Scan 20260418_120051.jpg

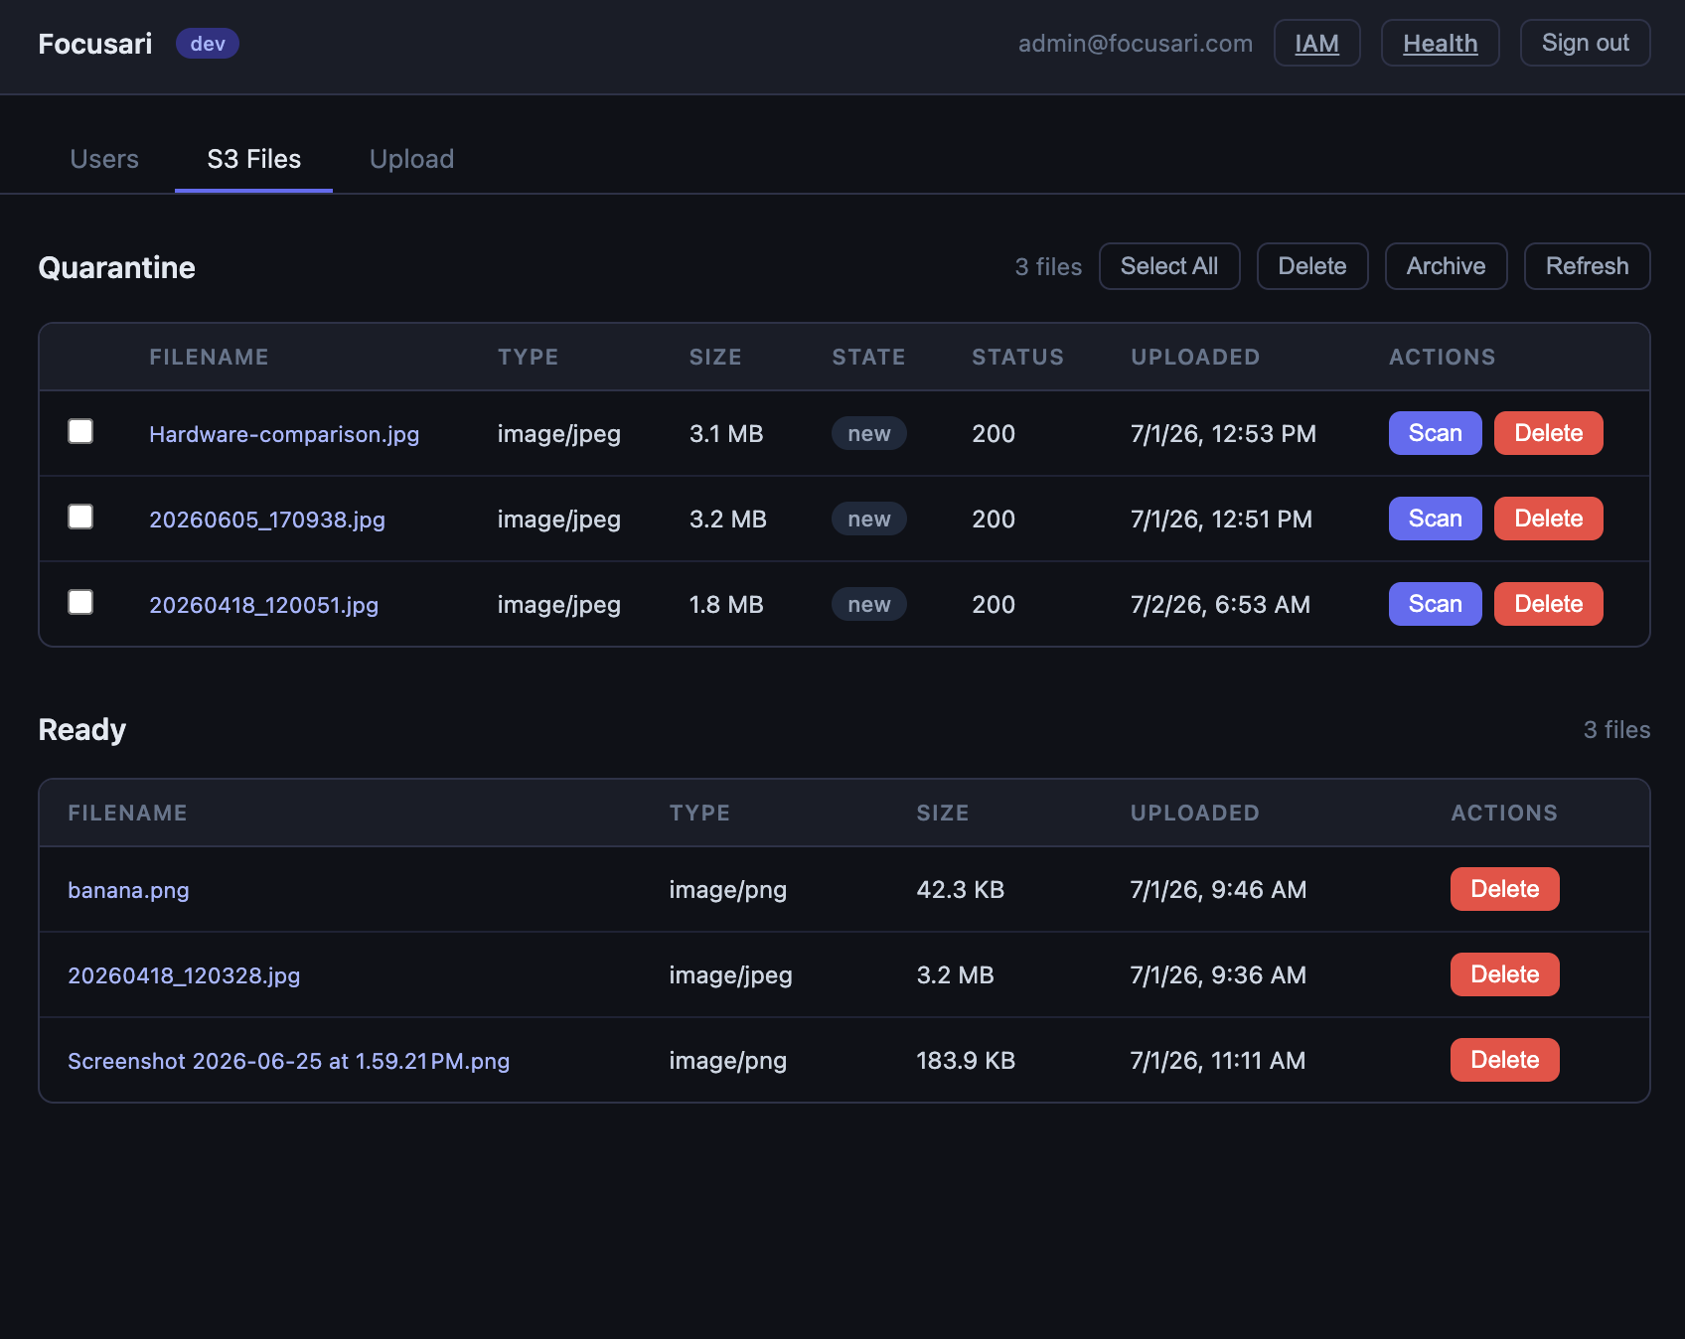point(1435,604)
